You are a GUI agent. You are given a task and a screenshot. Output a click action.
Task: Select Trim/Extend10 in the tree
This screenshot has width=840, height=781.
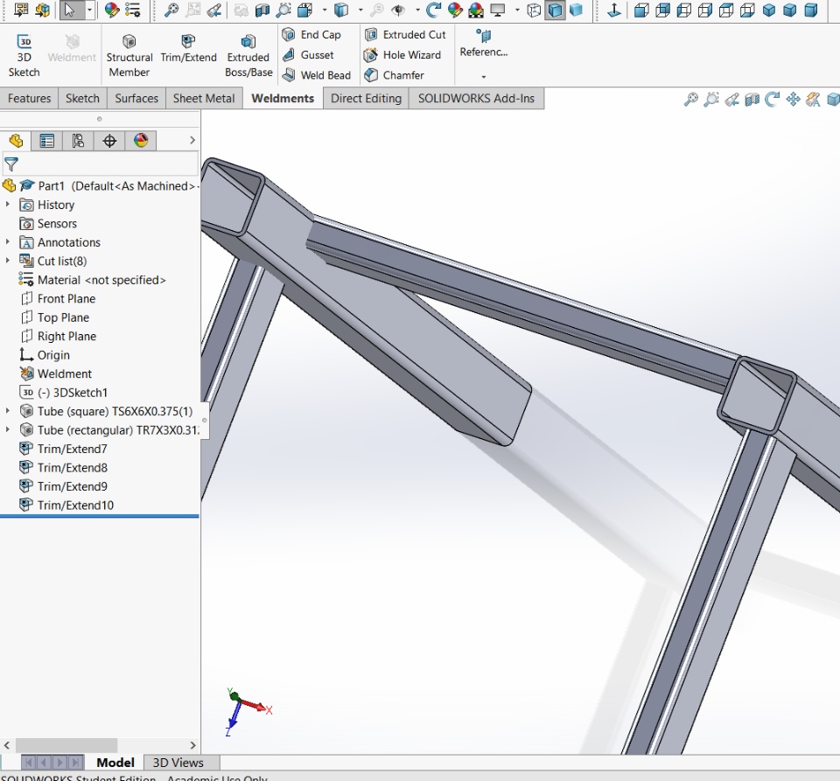point(66,506)
